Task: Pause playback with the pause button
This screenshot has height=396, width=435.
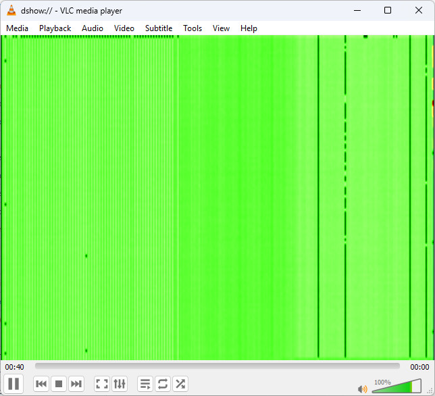Action: [x=14, y=384]
